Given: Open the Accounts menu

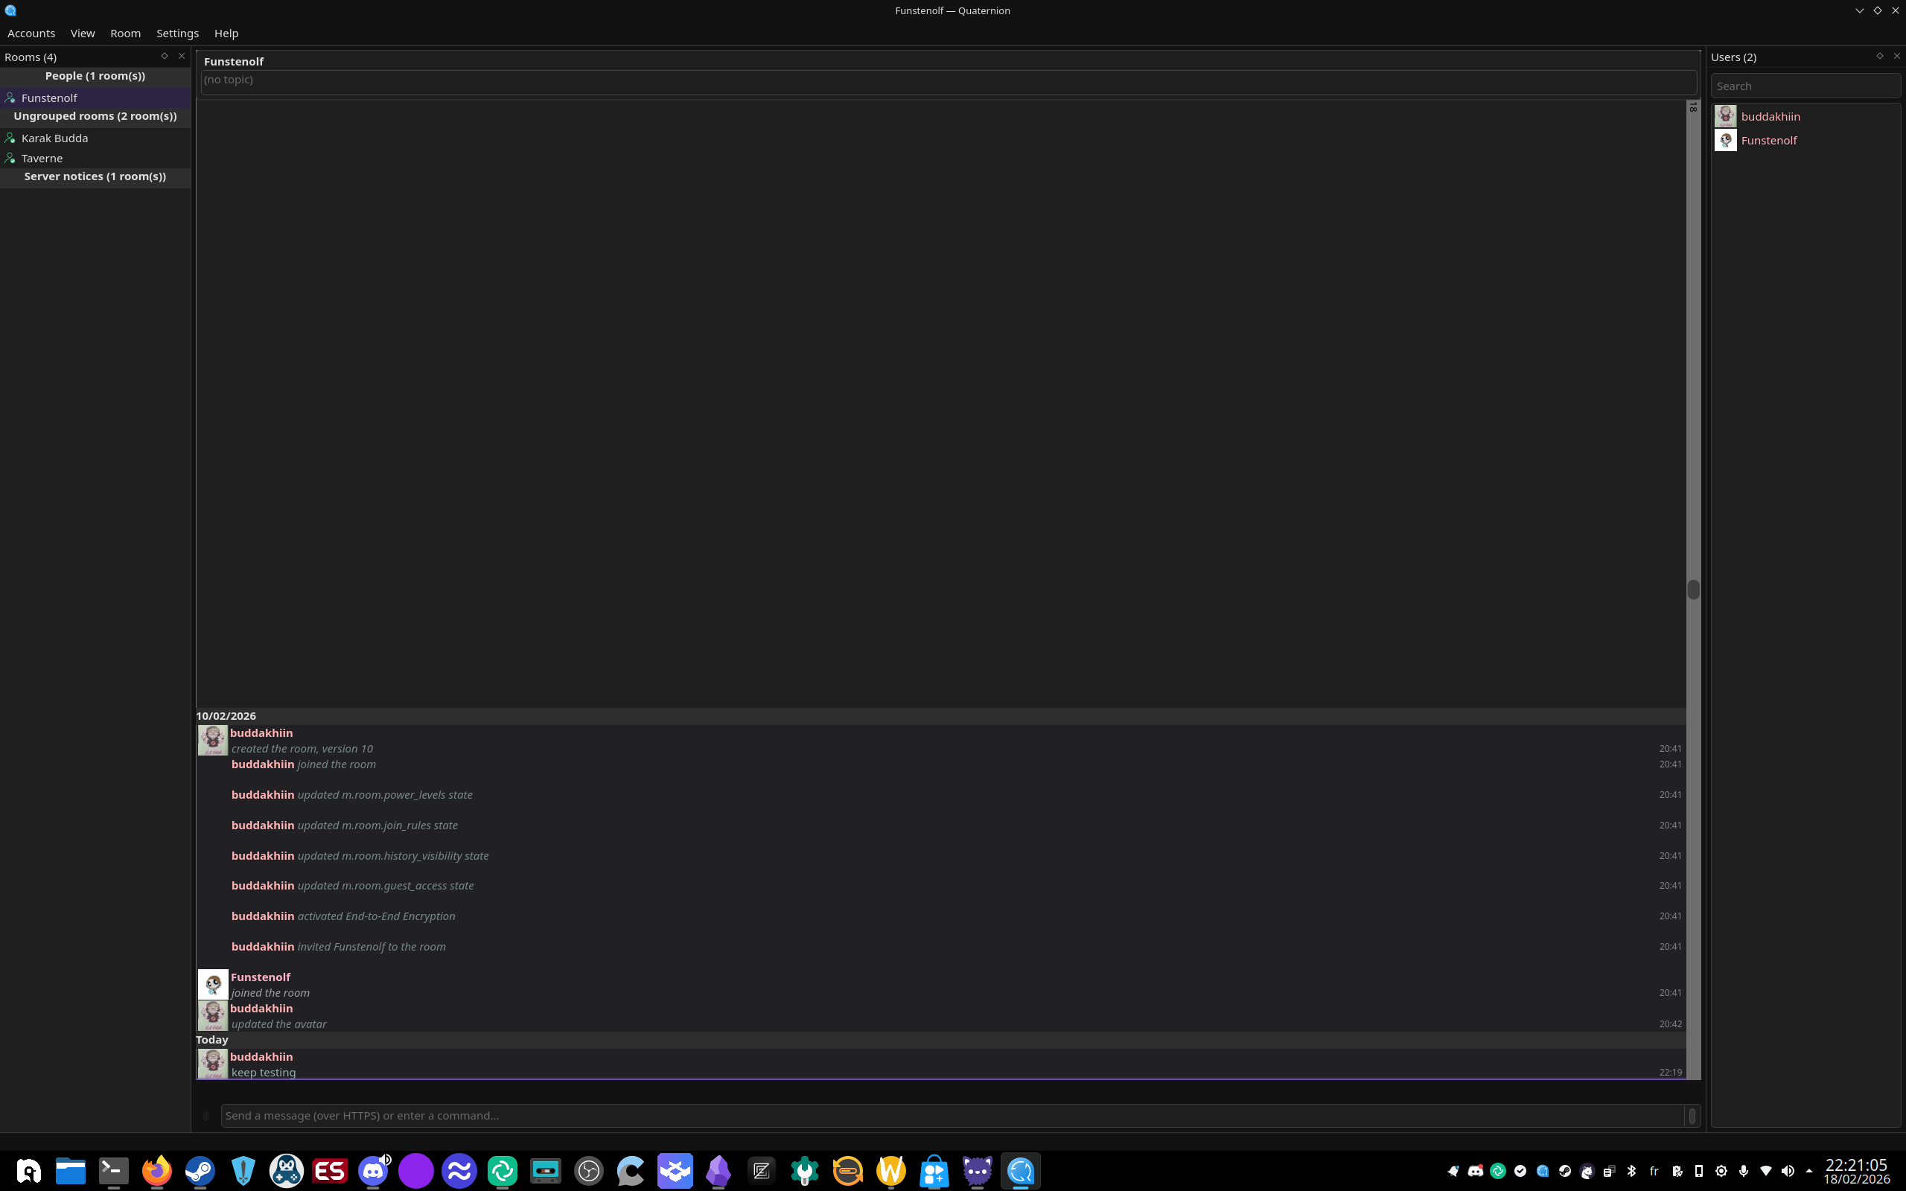Looking at the screenshot, I should (x=31, y=33).
